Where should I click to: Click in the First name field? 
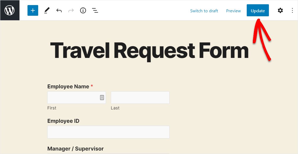pyautogui.click(x=73, y=97)
